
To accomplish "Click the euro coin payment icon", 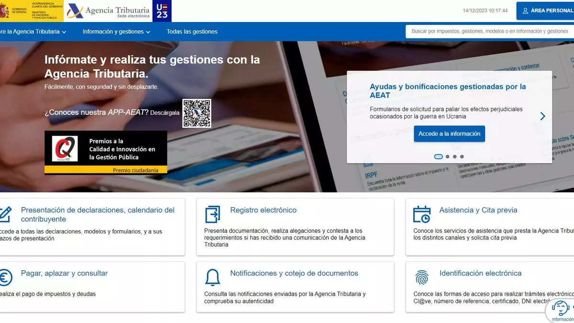I will click(5, 278).
